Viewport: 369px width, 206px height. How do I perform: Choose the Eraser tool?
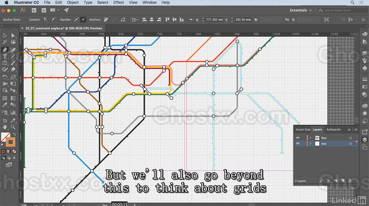[x=13, y=70]
